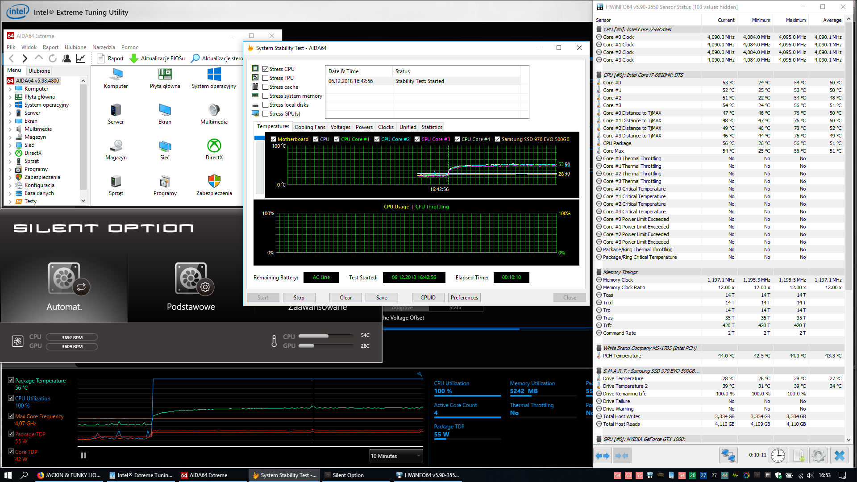
Task: Select Podstawowe fan mode in Silent Option
Action: (x=191, y=286)
